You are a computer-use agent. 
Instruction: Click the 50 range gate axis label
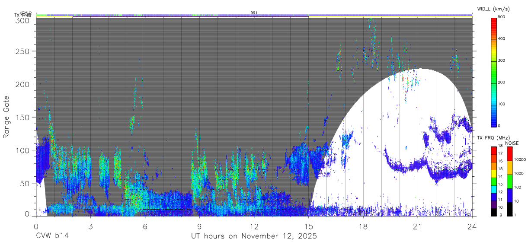(x=25, y=183)
